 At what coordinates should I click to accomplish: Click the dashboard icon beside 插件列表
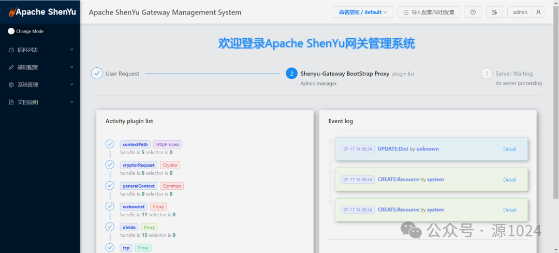coord(11,50)
